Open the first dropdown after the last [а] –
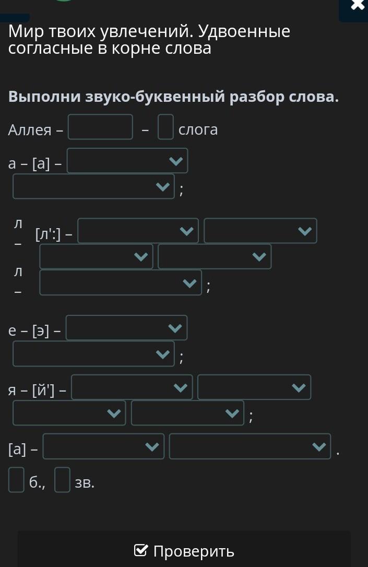Viewport: 368px width, 567px height. [103, 446]
